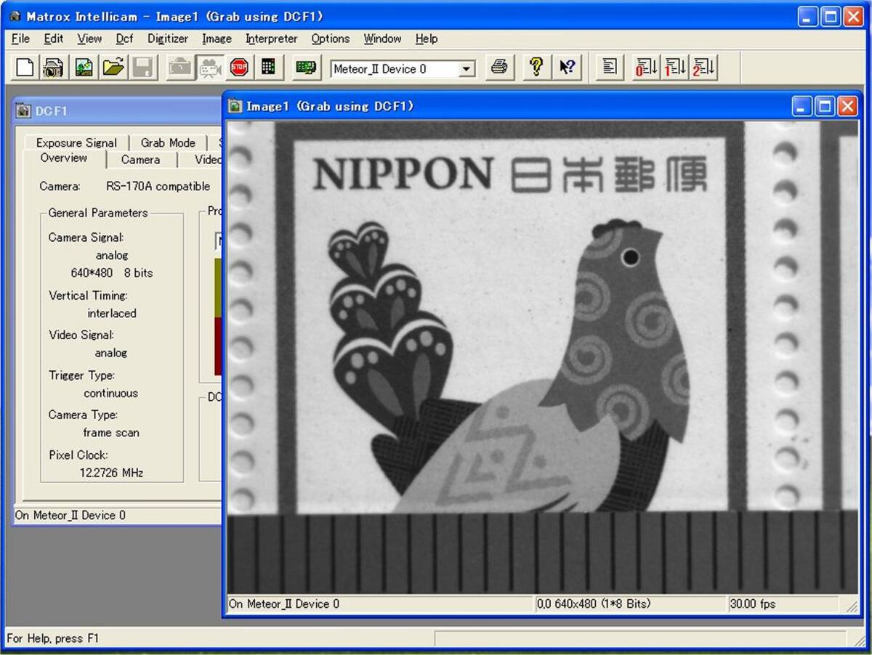Click the toolbar icon with red 0
The height and width of the screenshot is (655, 872).
(x=646, y=68)
